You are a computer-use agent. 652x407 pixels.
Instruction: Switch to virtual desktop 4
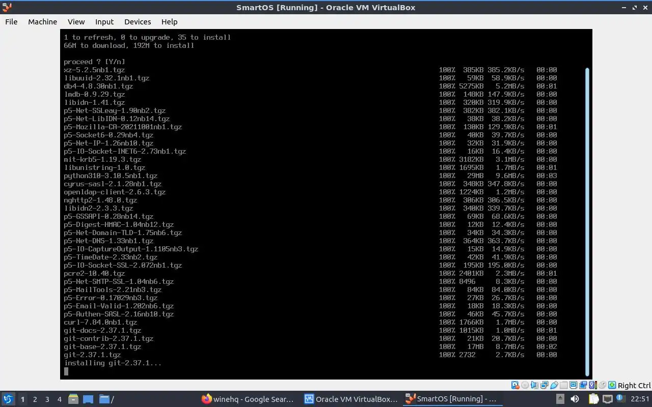[59, 399]
